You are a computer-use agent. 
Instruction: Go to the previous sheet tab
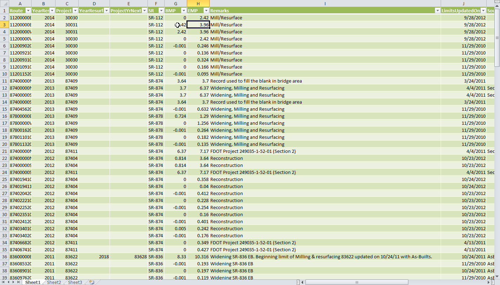(8, 282)
